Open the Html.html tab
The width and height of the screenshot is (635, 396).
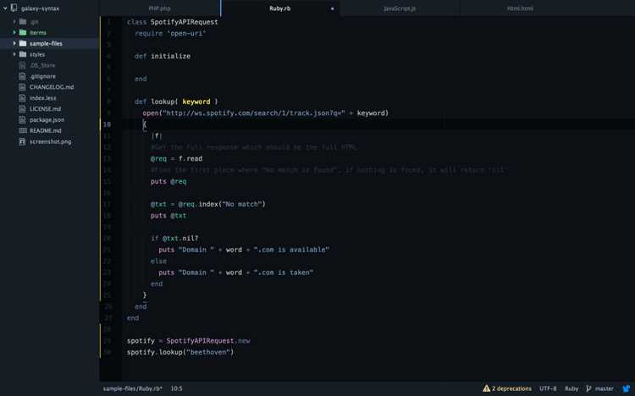coord(520,8)
